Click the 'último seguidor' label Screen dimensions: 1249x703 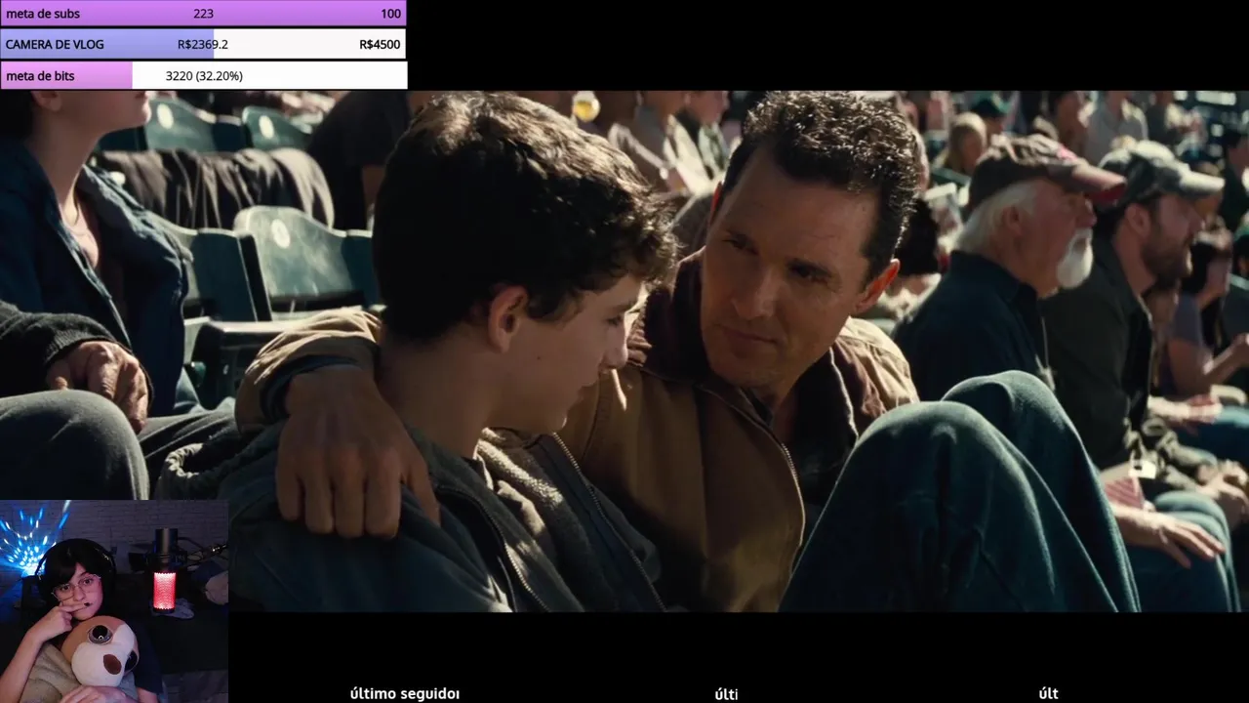pos(404,693)
